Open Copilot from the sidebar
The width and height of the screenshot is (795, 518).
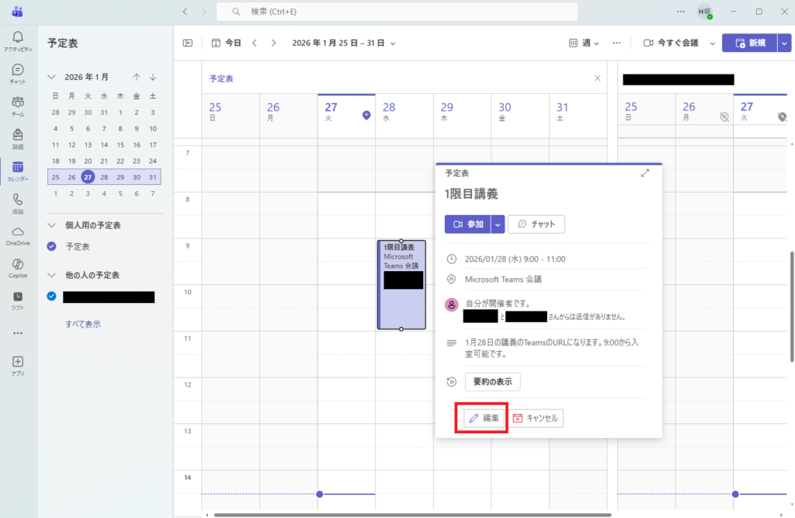pyautogui.click(x=17, y=267)
